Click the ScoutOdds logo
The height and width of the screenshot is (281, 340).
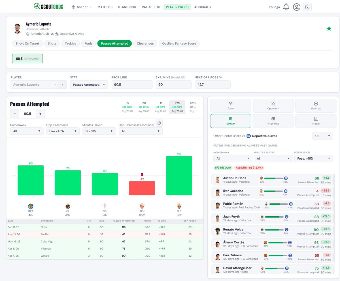(48, 6)
